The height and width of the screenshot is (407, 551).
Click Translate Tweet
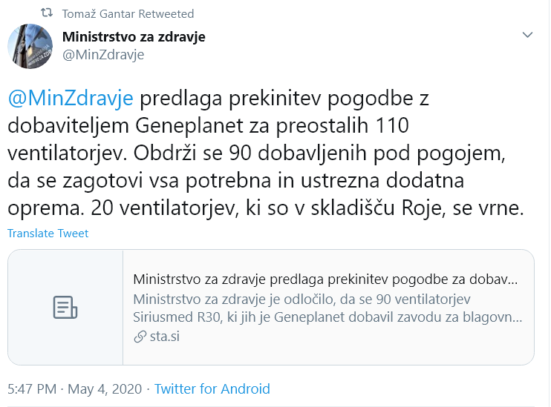48,234
